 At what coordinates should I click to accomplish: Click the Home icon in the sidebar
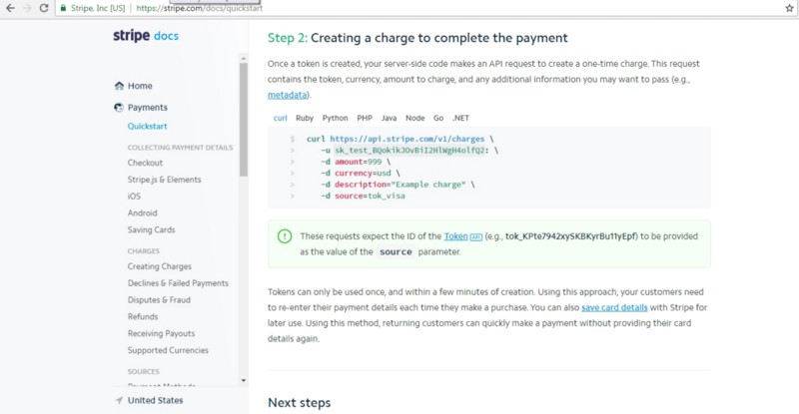(119, 86)
